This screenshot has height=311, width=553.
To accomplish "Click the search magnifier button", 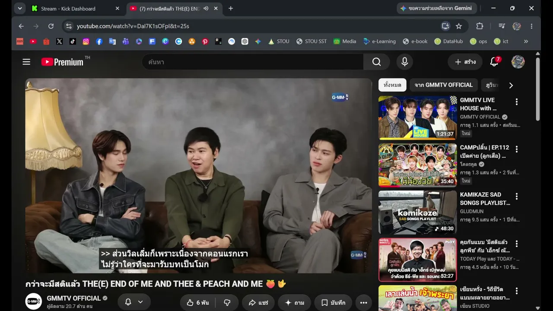I will pos(377,62).
